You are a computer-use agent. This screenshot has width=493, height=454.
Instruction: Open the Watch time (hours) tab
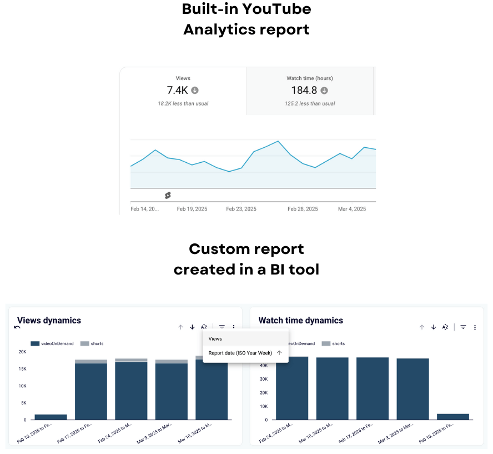310,91
